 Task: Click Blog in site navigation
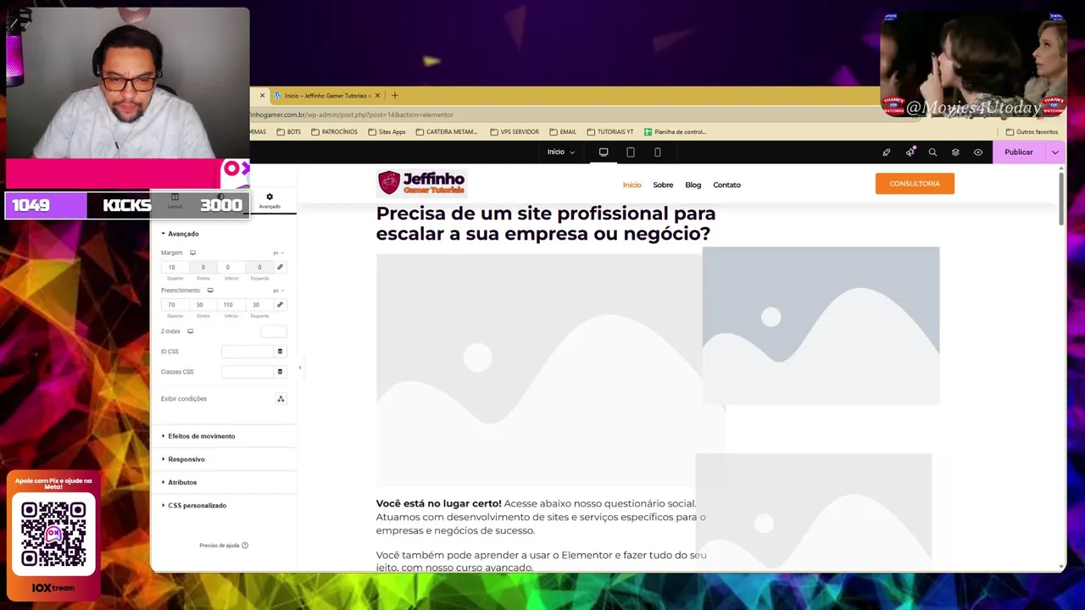(693, 185)
